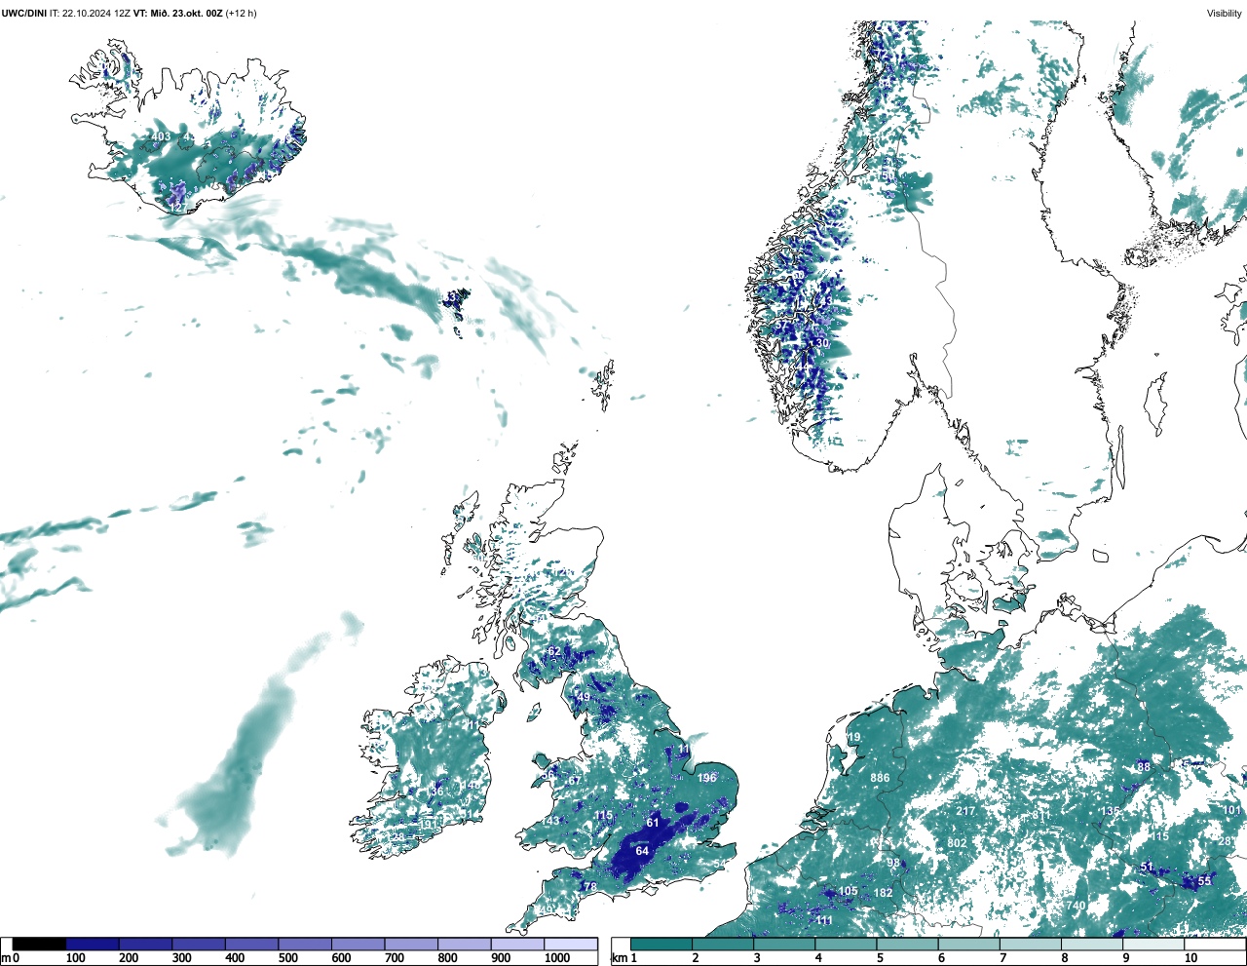Click the '740' value near the bottom edge
Screen dimensions: 1247x966
pyautogui.click(x=1076, y=907)
